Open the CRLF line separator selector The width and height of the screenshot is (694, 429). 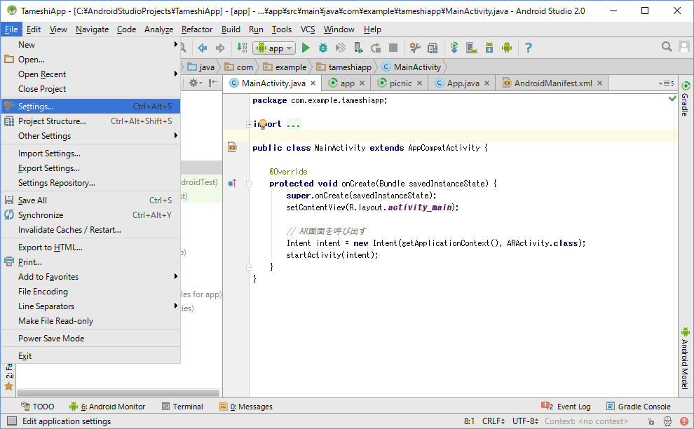click(x=494, y=421)
